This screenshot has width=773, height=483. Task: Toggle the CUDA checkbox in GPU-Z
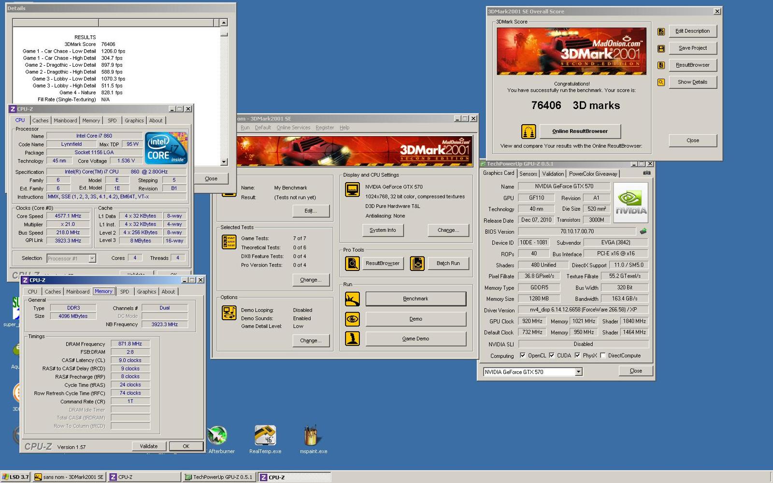click(x=551, y=355)
